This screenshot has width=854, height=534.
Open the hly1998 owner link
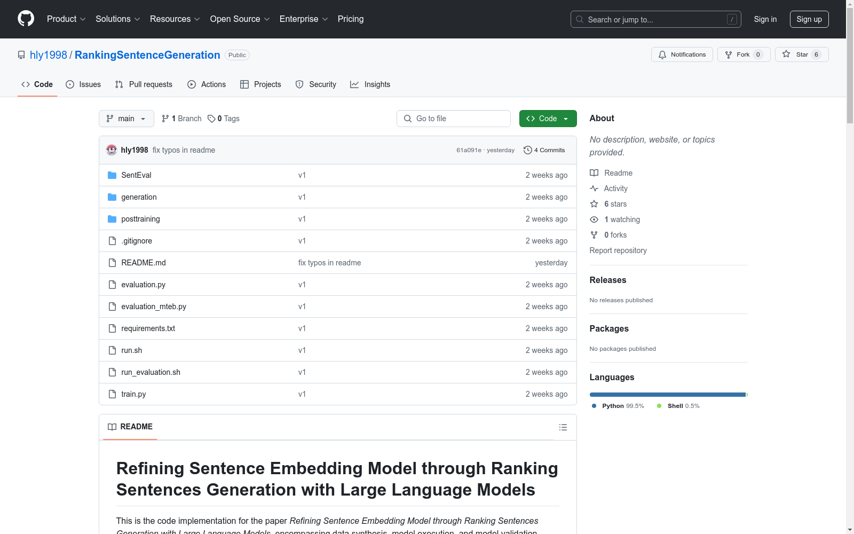(x=49, y=55)
